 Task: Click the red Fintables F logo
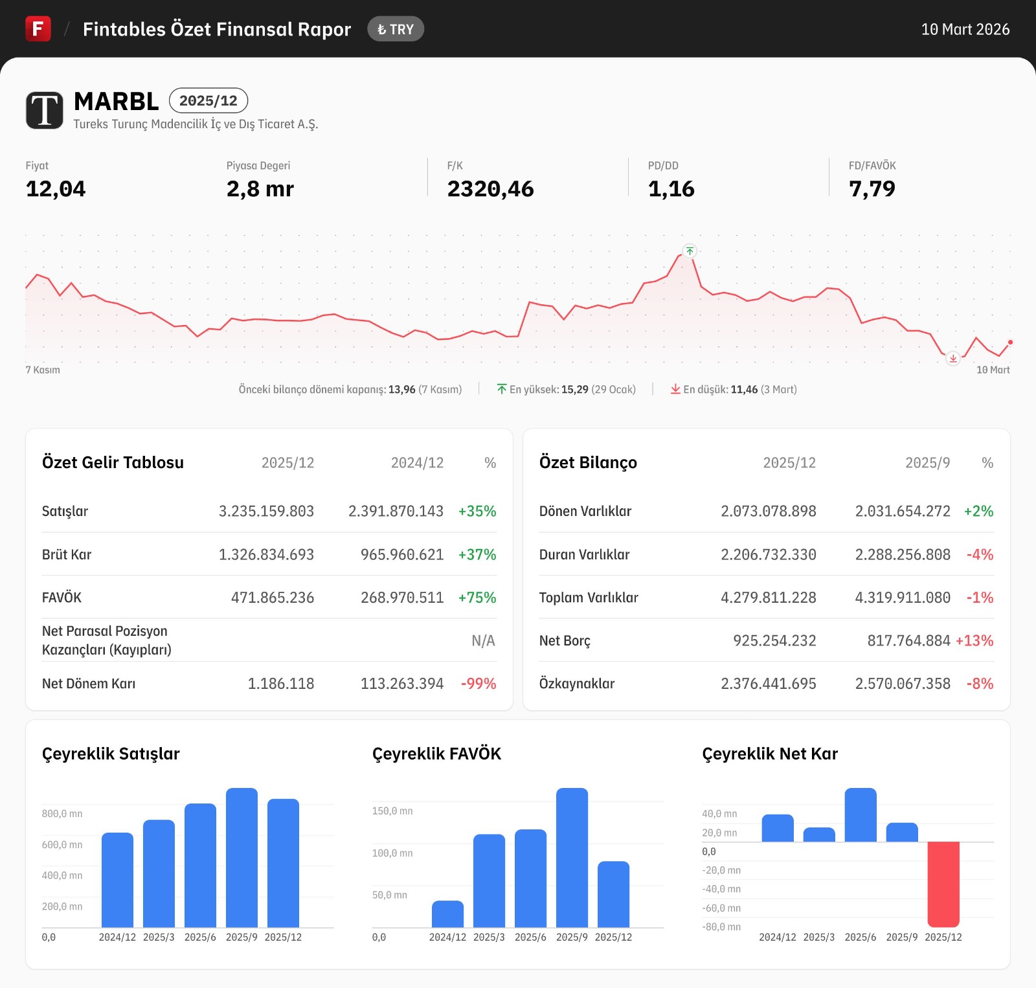38,29
